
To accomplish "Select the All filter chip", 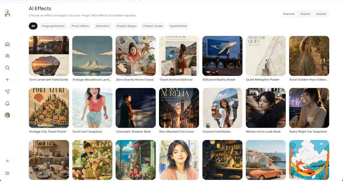I will pyautogui.click(x=33, y=26).
